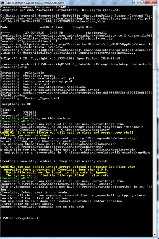Click the 'Microsoft Windows [Version 6.1.7601]' line

coord(35,7)
